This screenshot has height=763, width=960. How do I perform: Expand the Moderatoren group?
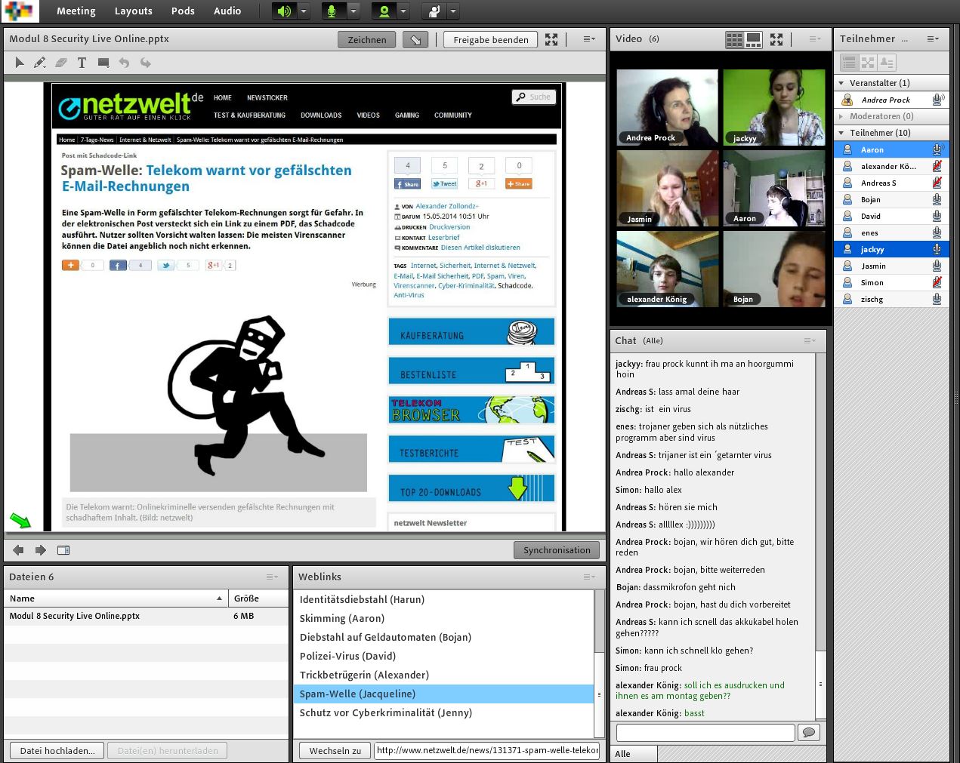pyautogui.click(x=841, y=116)
